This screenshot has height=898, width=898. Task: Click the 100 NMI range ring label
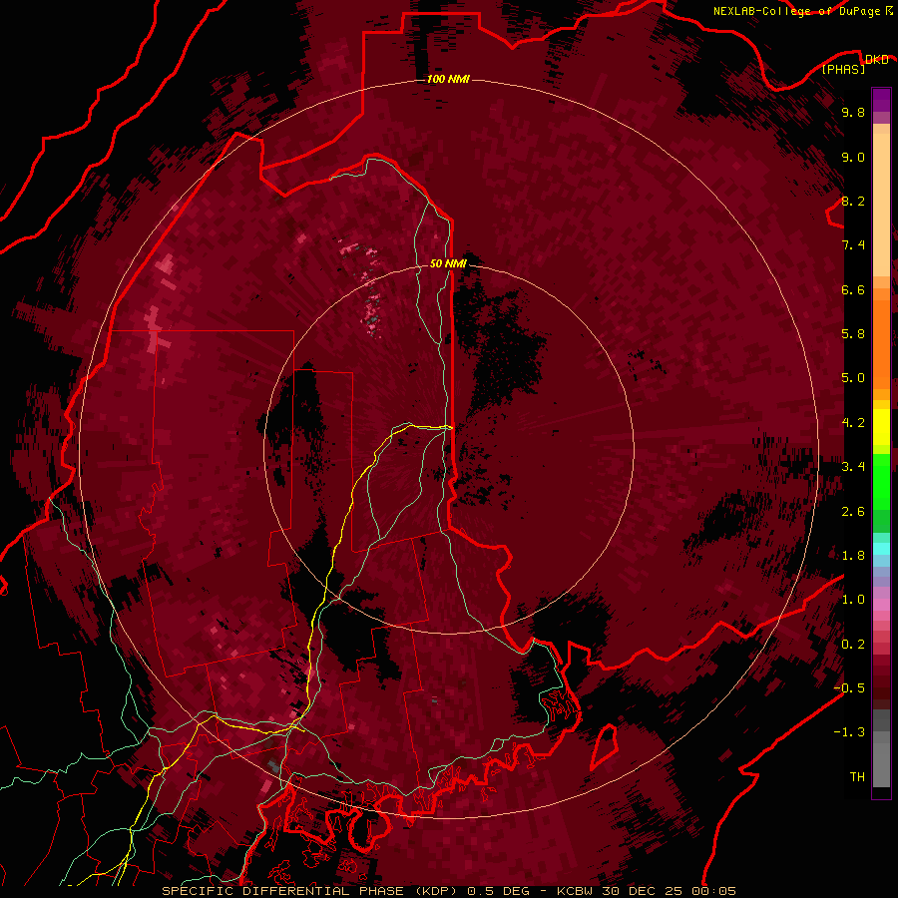(x=448, y=79)
